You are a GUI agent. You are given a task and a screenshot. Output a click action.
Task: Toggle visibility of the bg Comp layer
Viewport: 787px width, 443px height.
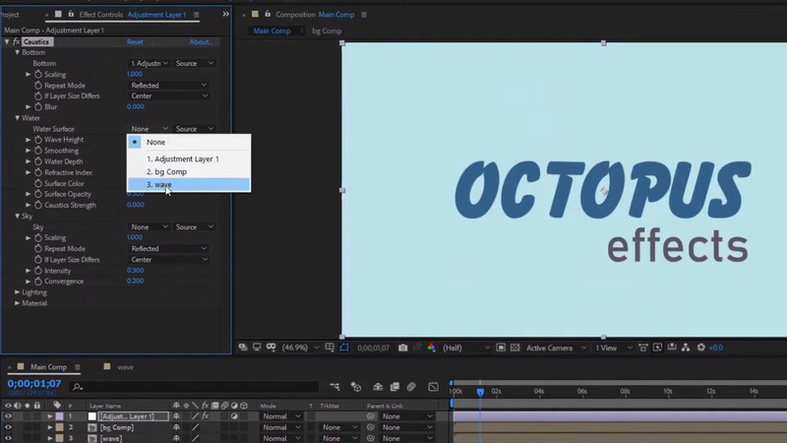tap(8, 427)
